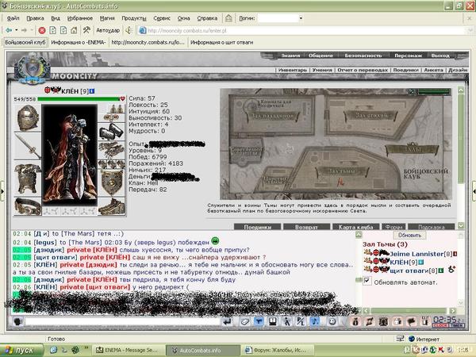Viewport: 476px width, 357px height.
Task: Open the Безопасность top menu
Action: [x=363, y=56]
